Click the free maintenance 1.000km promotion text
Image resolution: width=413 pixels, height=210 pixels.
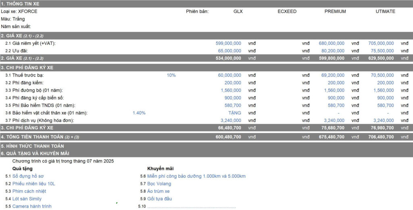click(196, 176)
